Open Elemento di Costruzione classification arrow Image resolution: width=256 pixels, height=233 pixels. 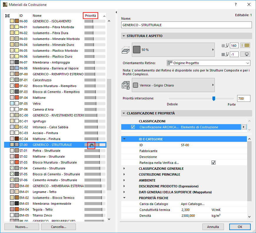coord(244,127)
